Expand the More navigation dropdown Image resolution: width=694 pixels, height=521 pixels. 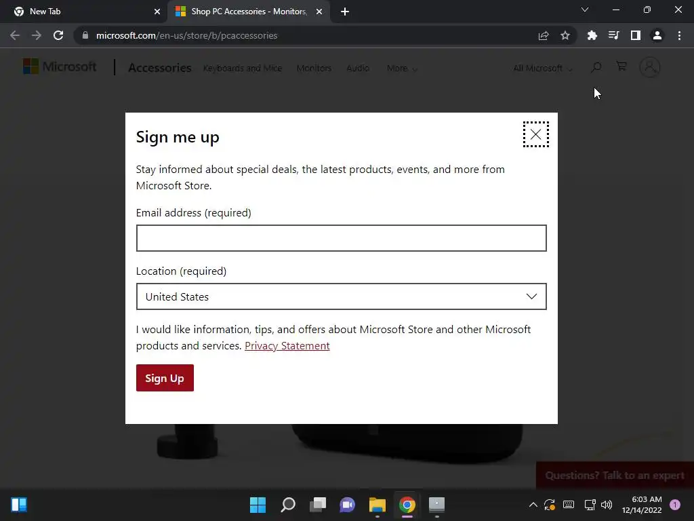(401, 69)
